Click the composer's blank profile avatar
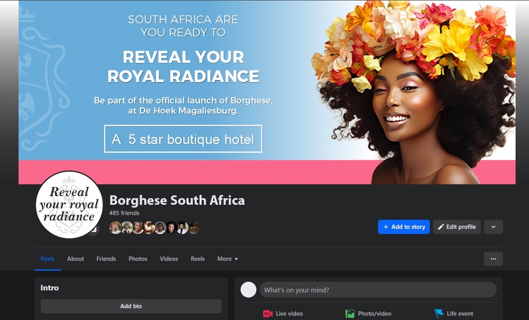 tap(249, 290)
